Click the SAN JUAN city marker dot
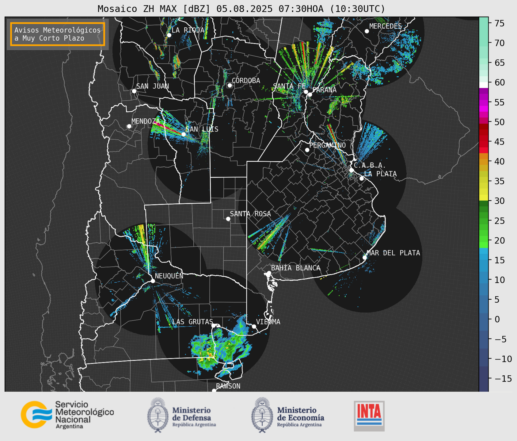Screen dimensions: 517x441 (134, 91)
